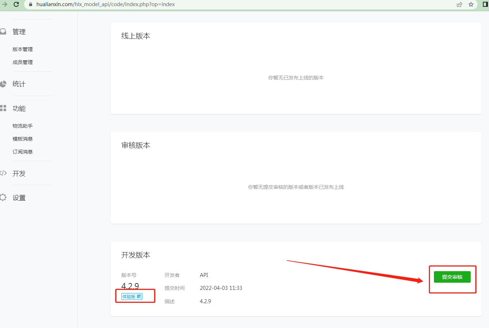Open 成员管理 in the sidebar

pyautogui.click(x=23, y=62)
